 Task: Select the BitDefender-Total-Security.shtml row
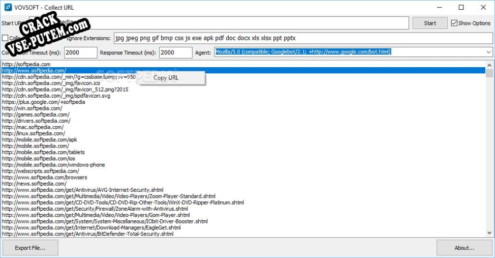(243, 234)
